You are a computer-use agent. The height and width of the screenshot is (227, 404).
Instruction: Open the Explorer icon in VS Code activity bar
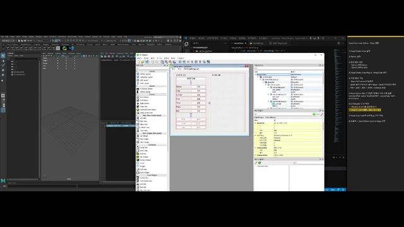click(186, 44)
